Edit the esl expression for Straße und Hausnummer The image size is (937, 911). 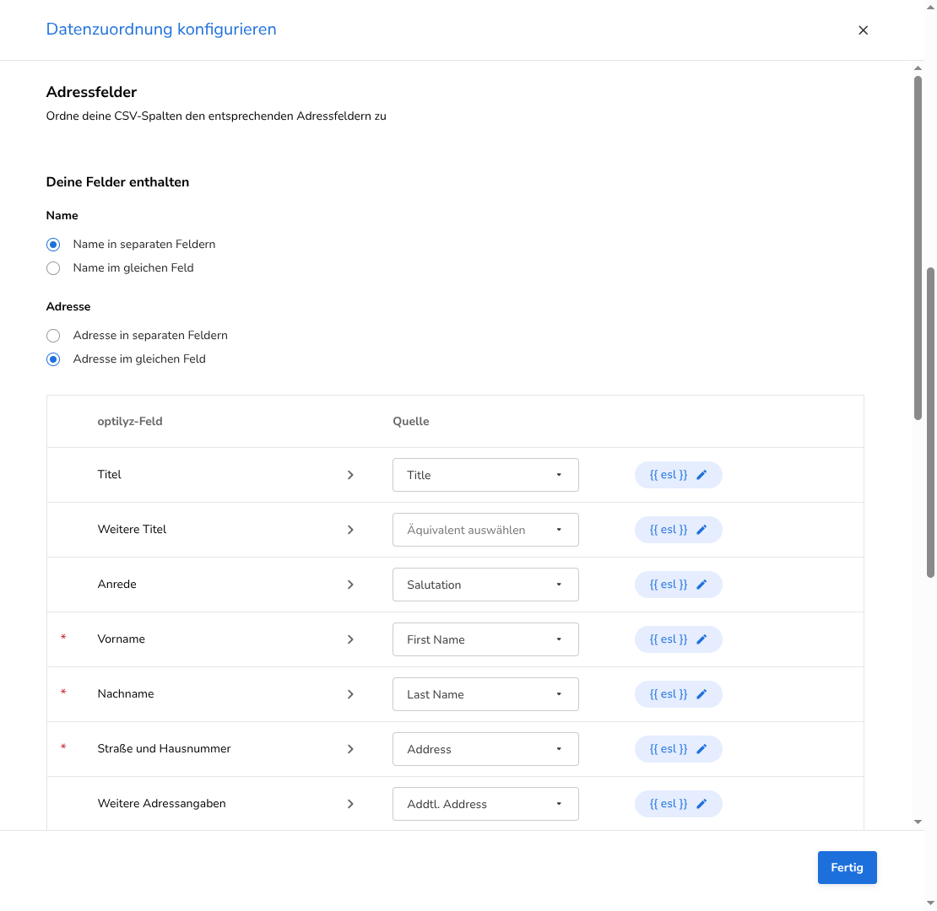pos(678,749)
